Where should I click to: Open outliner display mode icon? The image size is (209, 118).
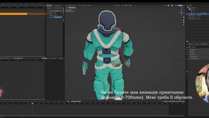[191, 6]
